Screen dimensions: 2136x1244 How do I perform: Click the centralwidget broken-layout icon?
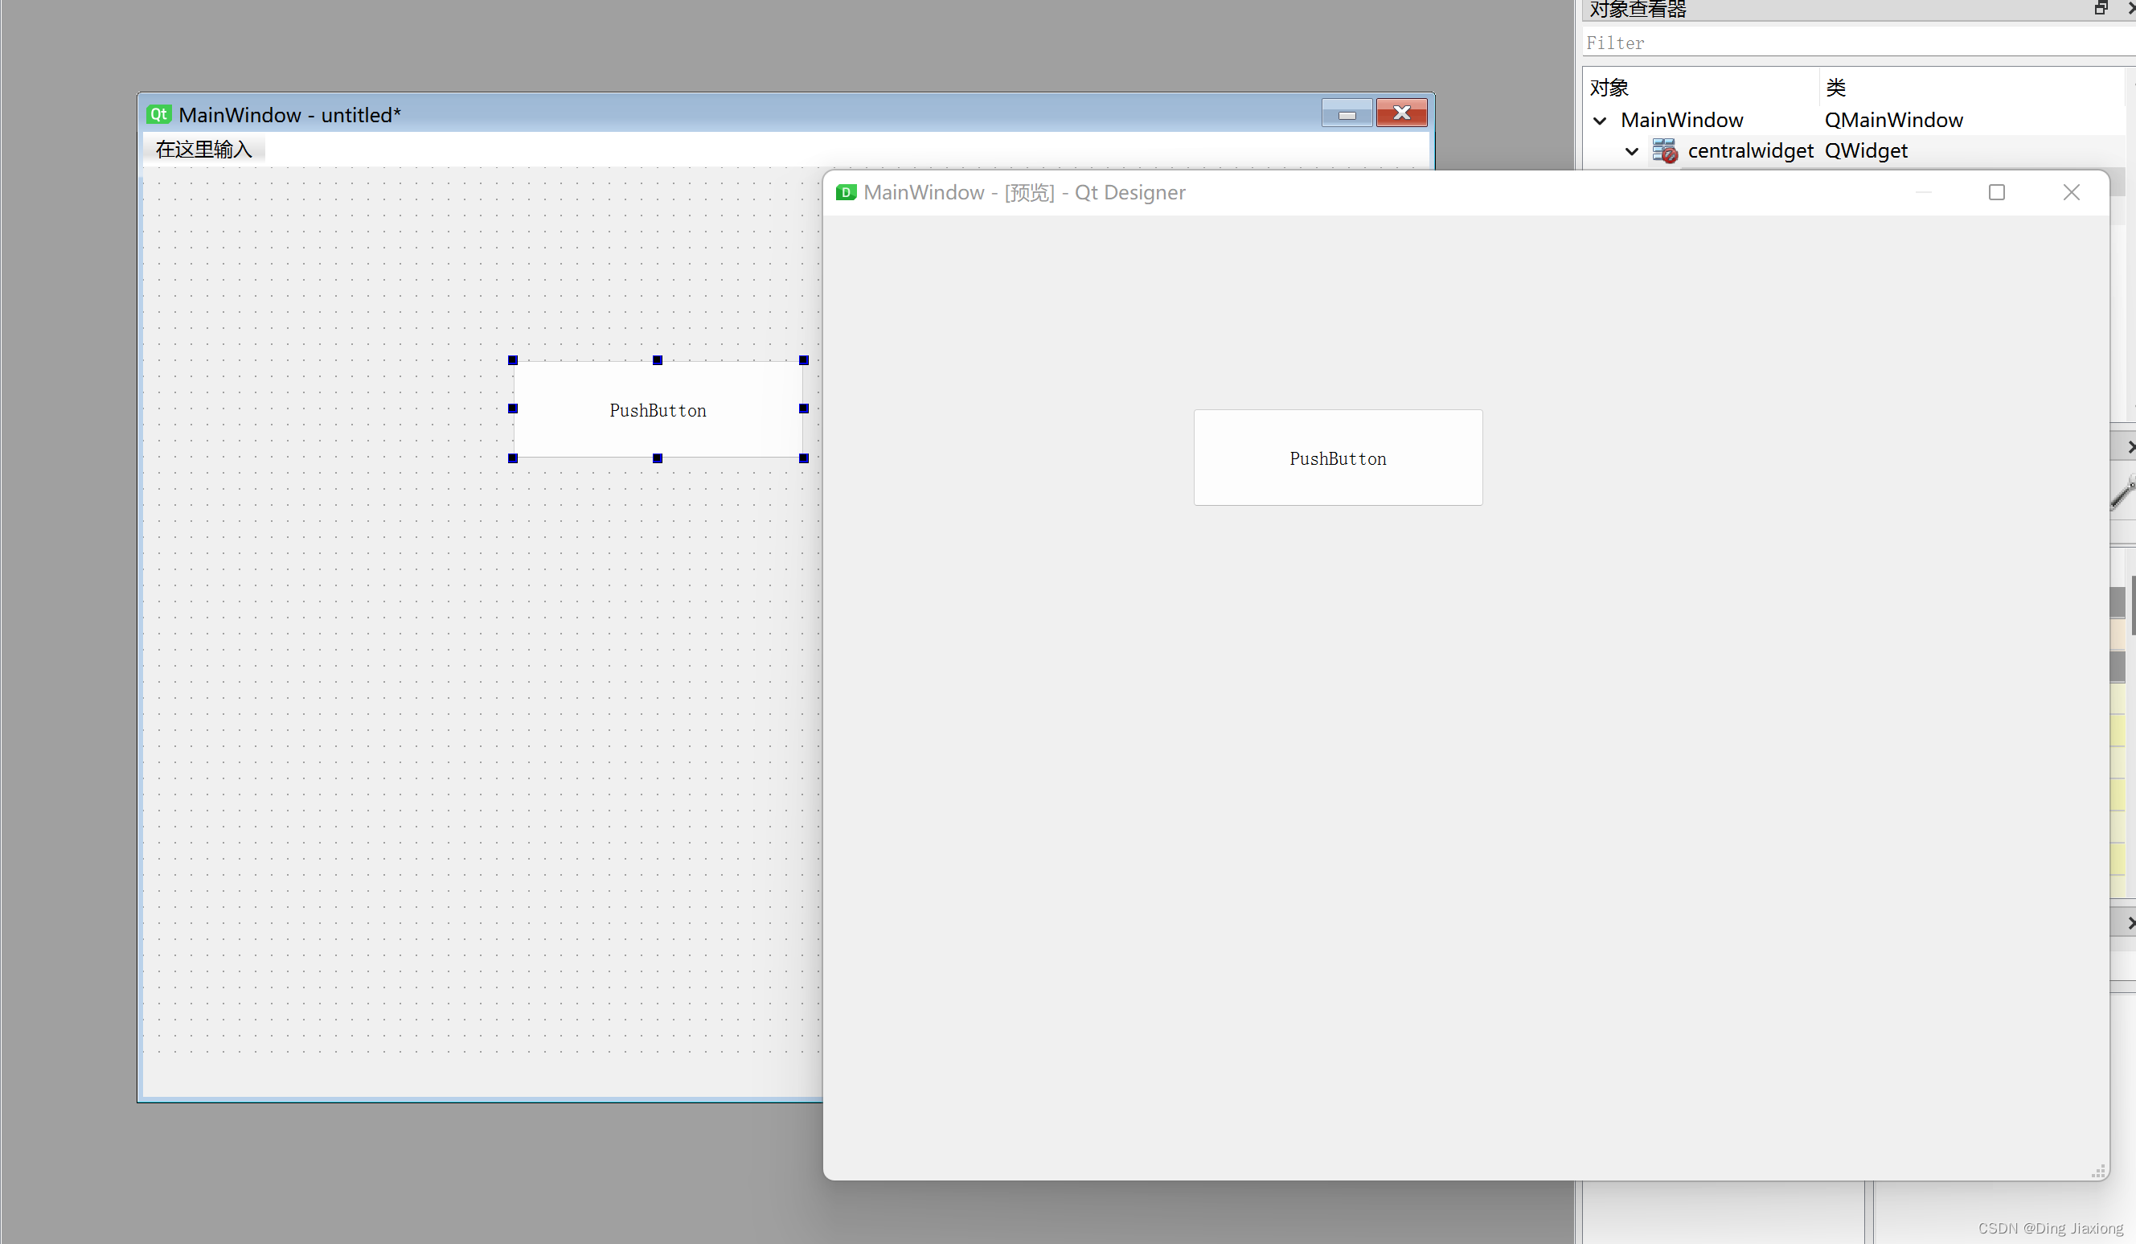[1665, 151]
